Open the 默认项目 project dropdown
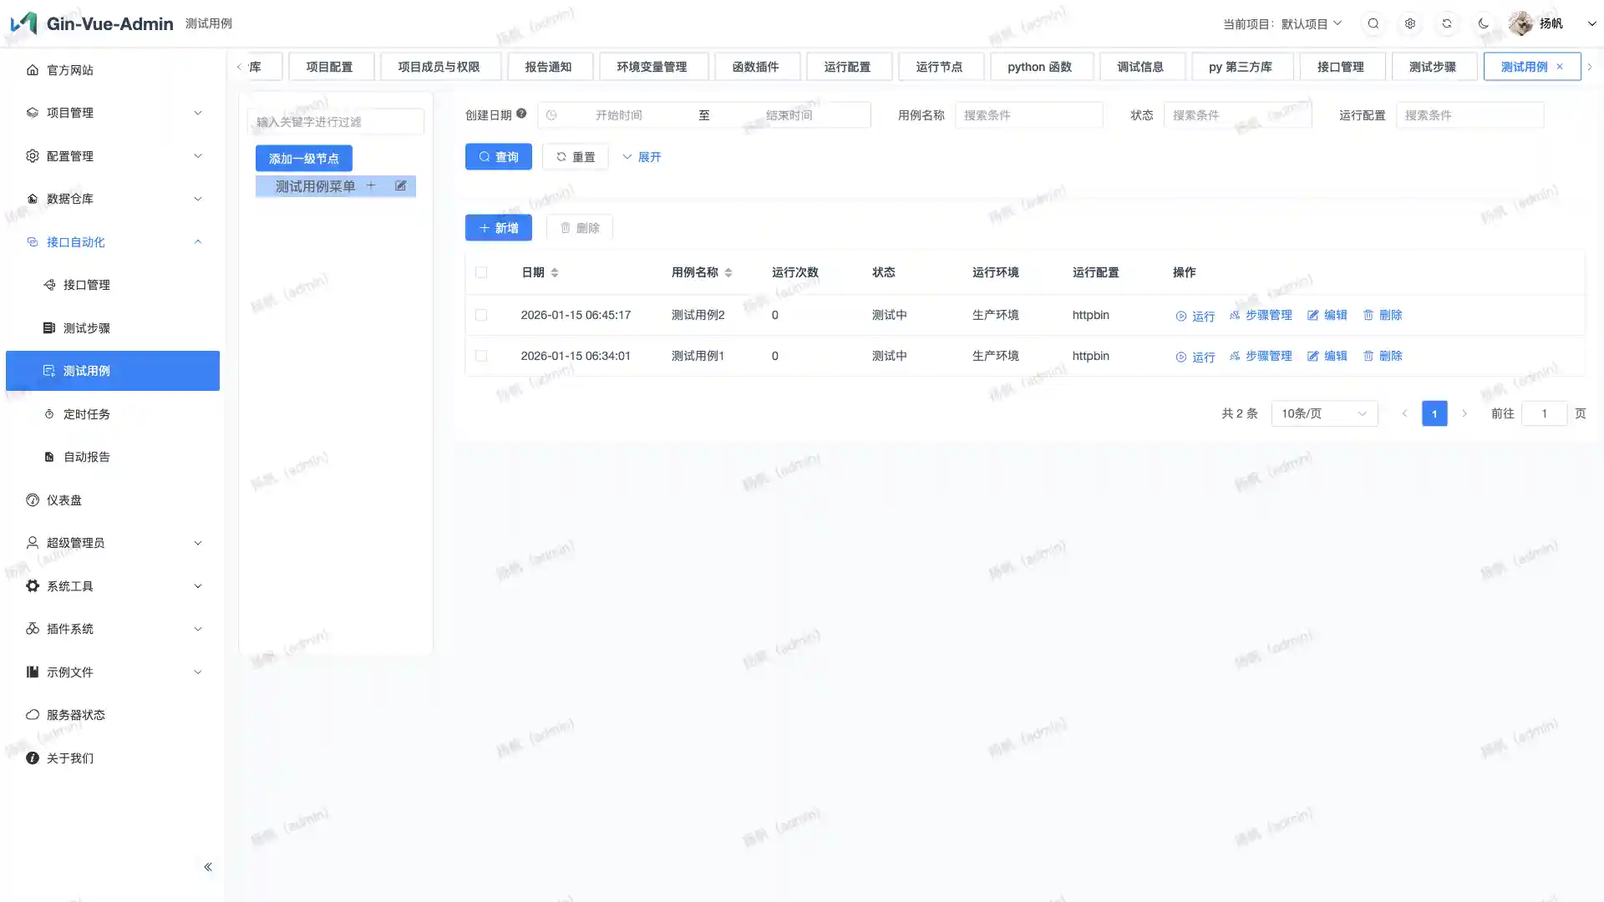The height and width of the screenshot is (902, 1604). tap(1311, 23)
